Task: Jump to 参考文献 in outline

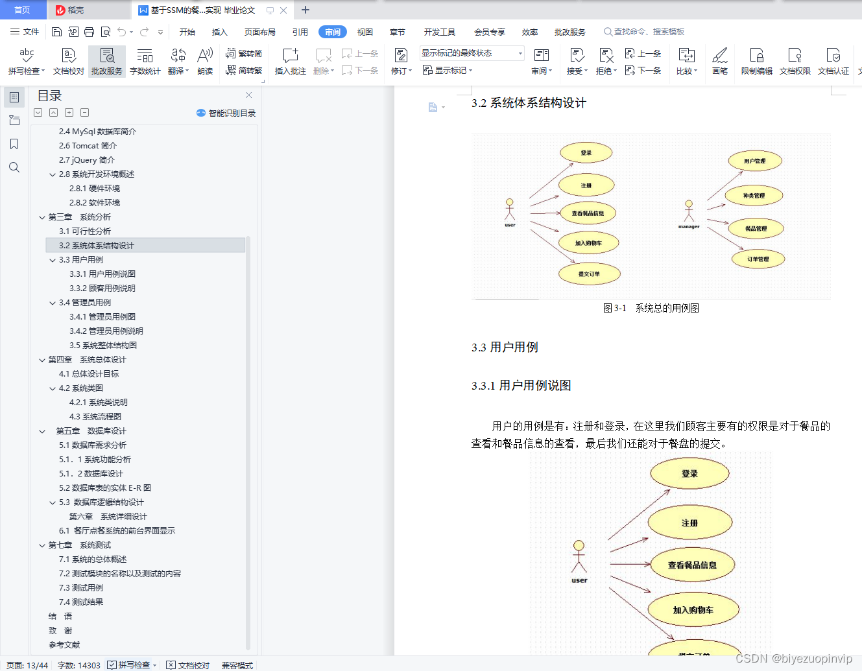Action: (x=64, y=645)
